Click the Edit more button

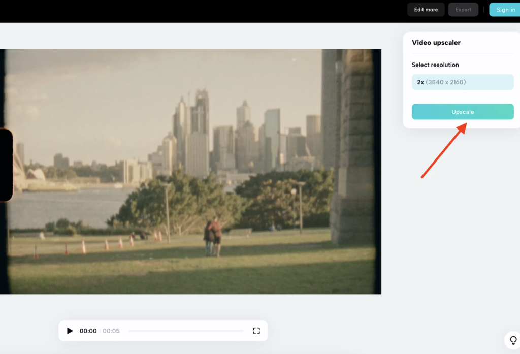tap(426, 10)
